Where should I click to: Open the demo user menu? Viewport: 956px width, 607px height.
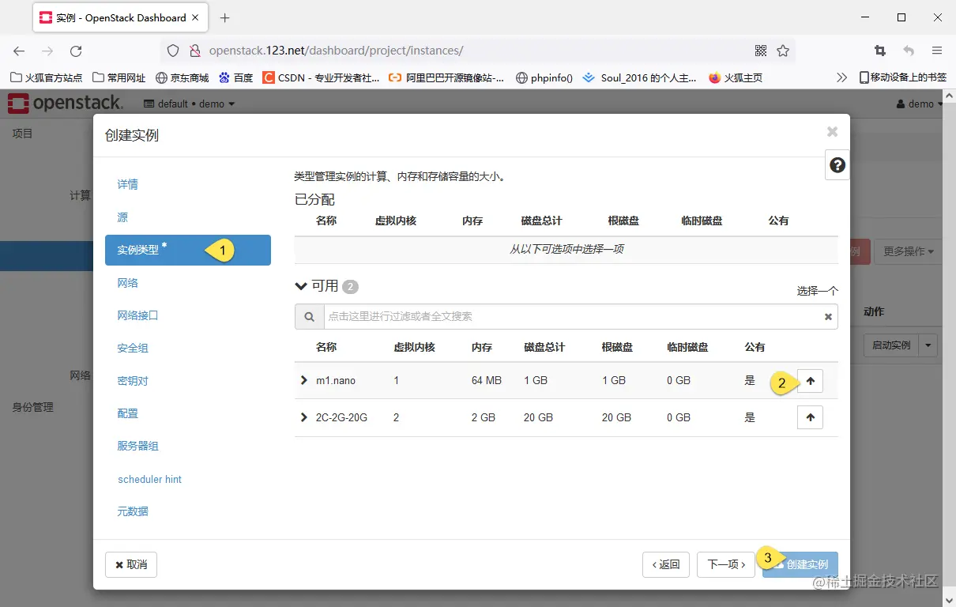pyautogui.click(x=920, y=104)
